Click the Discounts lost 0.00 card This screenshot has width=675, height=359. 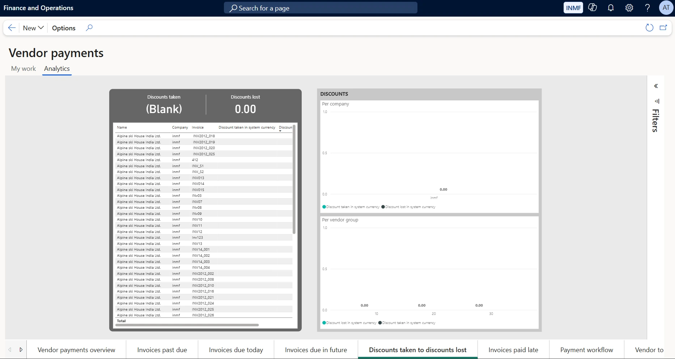245,105
